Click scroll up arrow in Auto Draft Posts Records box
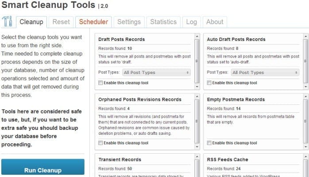 pyautogui.click(x=305, y=37)
